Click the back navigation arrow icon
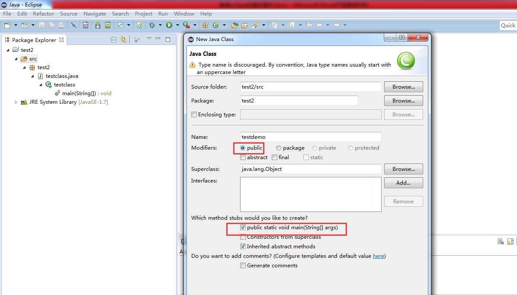This screenshot has height=295, width=517. click(319, 25)
